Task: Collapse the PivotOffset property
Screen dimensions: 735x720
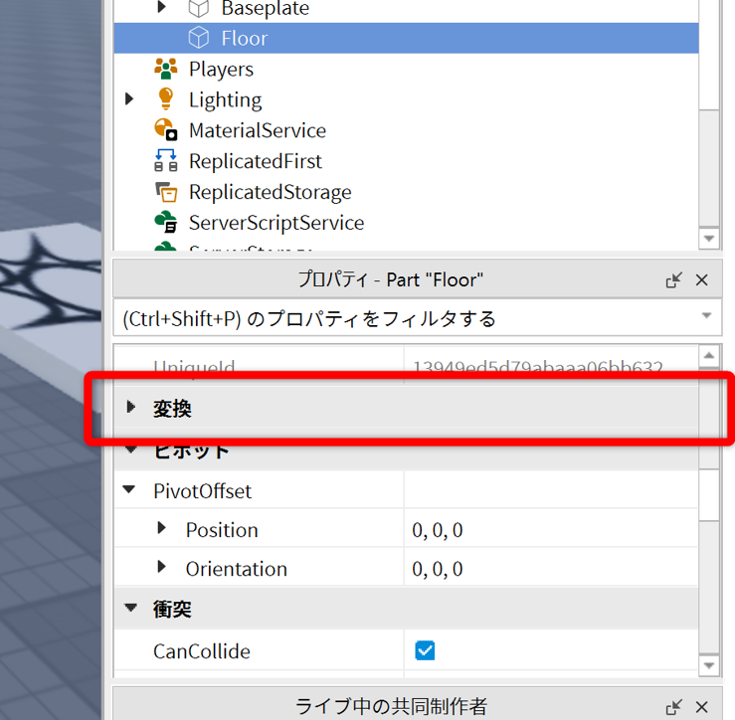Action: [x=129, y=490]
